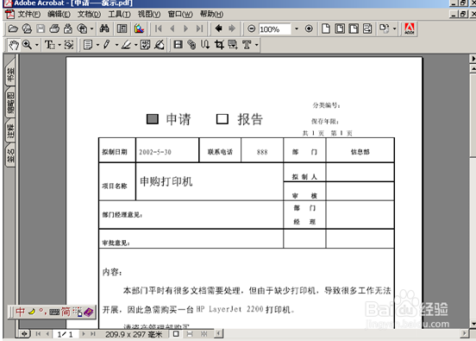476x341 pixels.
Task: Open the 帮助(H) menu
Action: pos(211,15)
